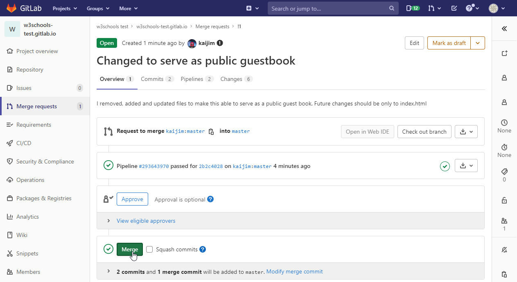
Task: Open the Projects dropdown menu
Action: coord(64,8)
